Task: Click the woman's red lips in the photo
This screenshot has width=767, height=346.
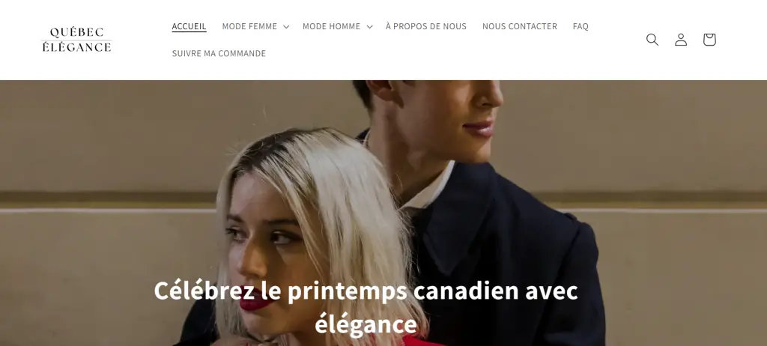Action: (256, 303)
